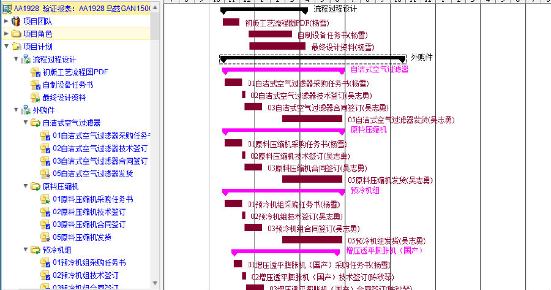Click the 01预冷机组采购任务书(杨雪) bar label
The image size is (551, 290).
(294, 205)
